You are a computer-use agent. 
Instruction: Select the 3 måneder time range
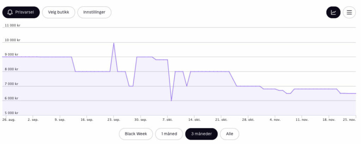(202, 134)
